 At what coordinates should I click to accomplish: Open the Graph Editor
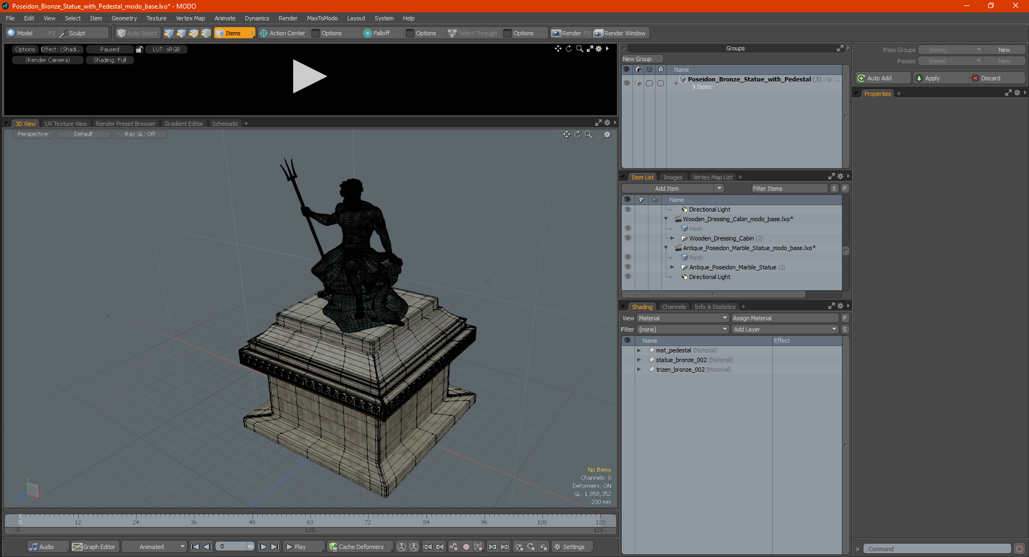click(x=94, y=547)
